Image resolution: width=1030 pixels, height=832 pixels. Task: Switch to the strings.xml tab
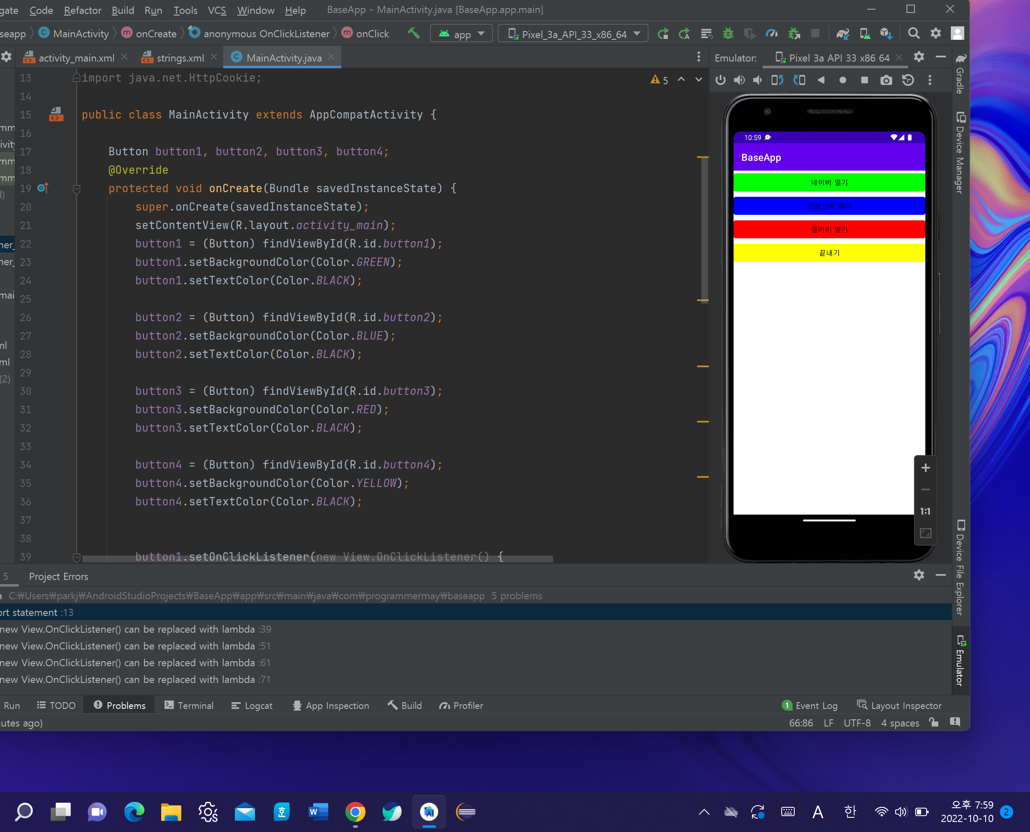pos(180,58)
